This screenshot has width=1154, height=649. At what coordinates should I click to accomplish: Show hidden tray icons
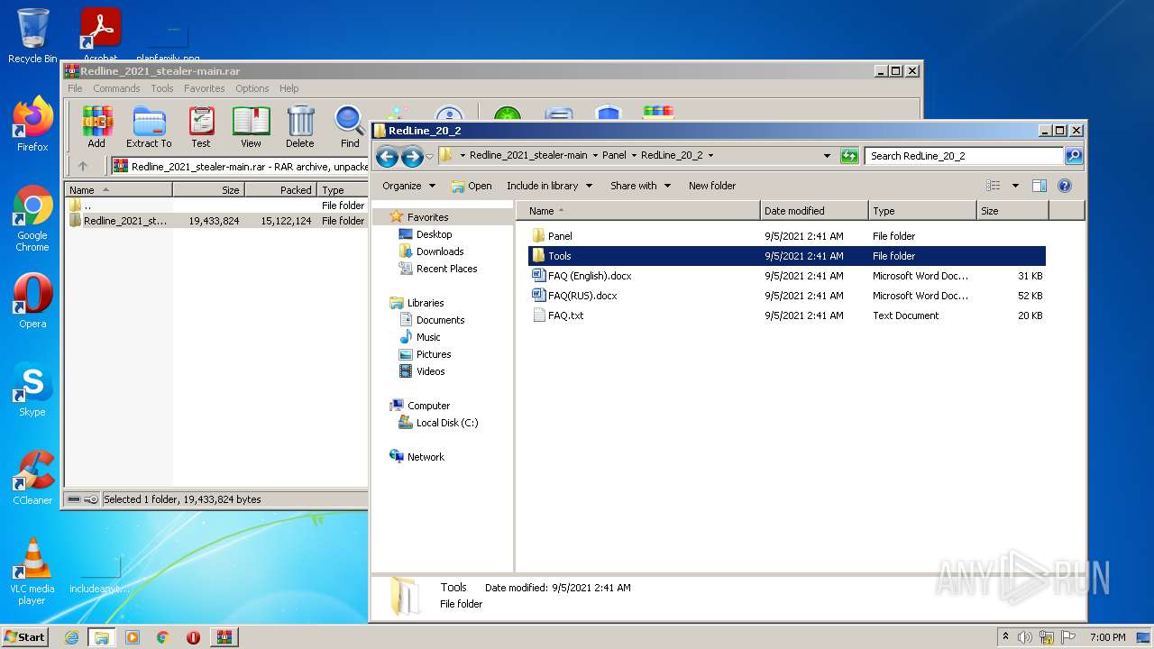point(1005,636)
